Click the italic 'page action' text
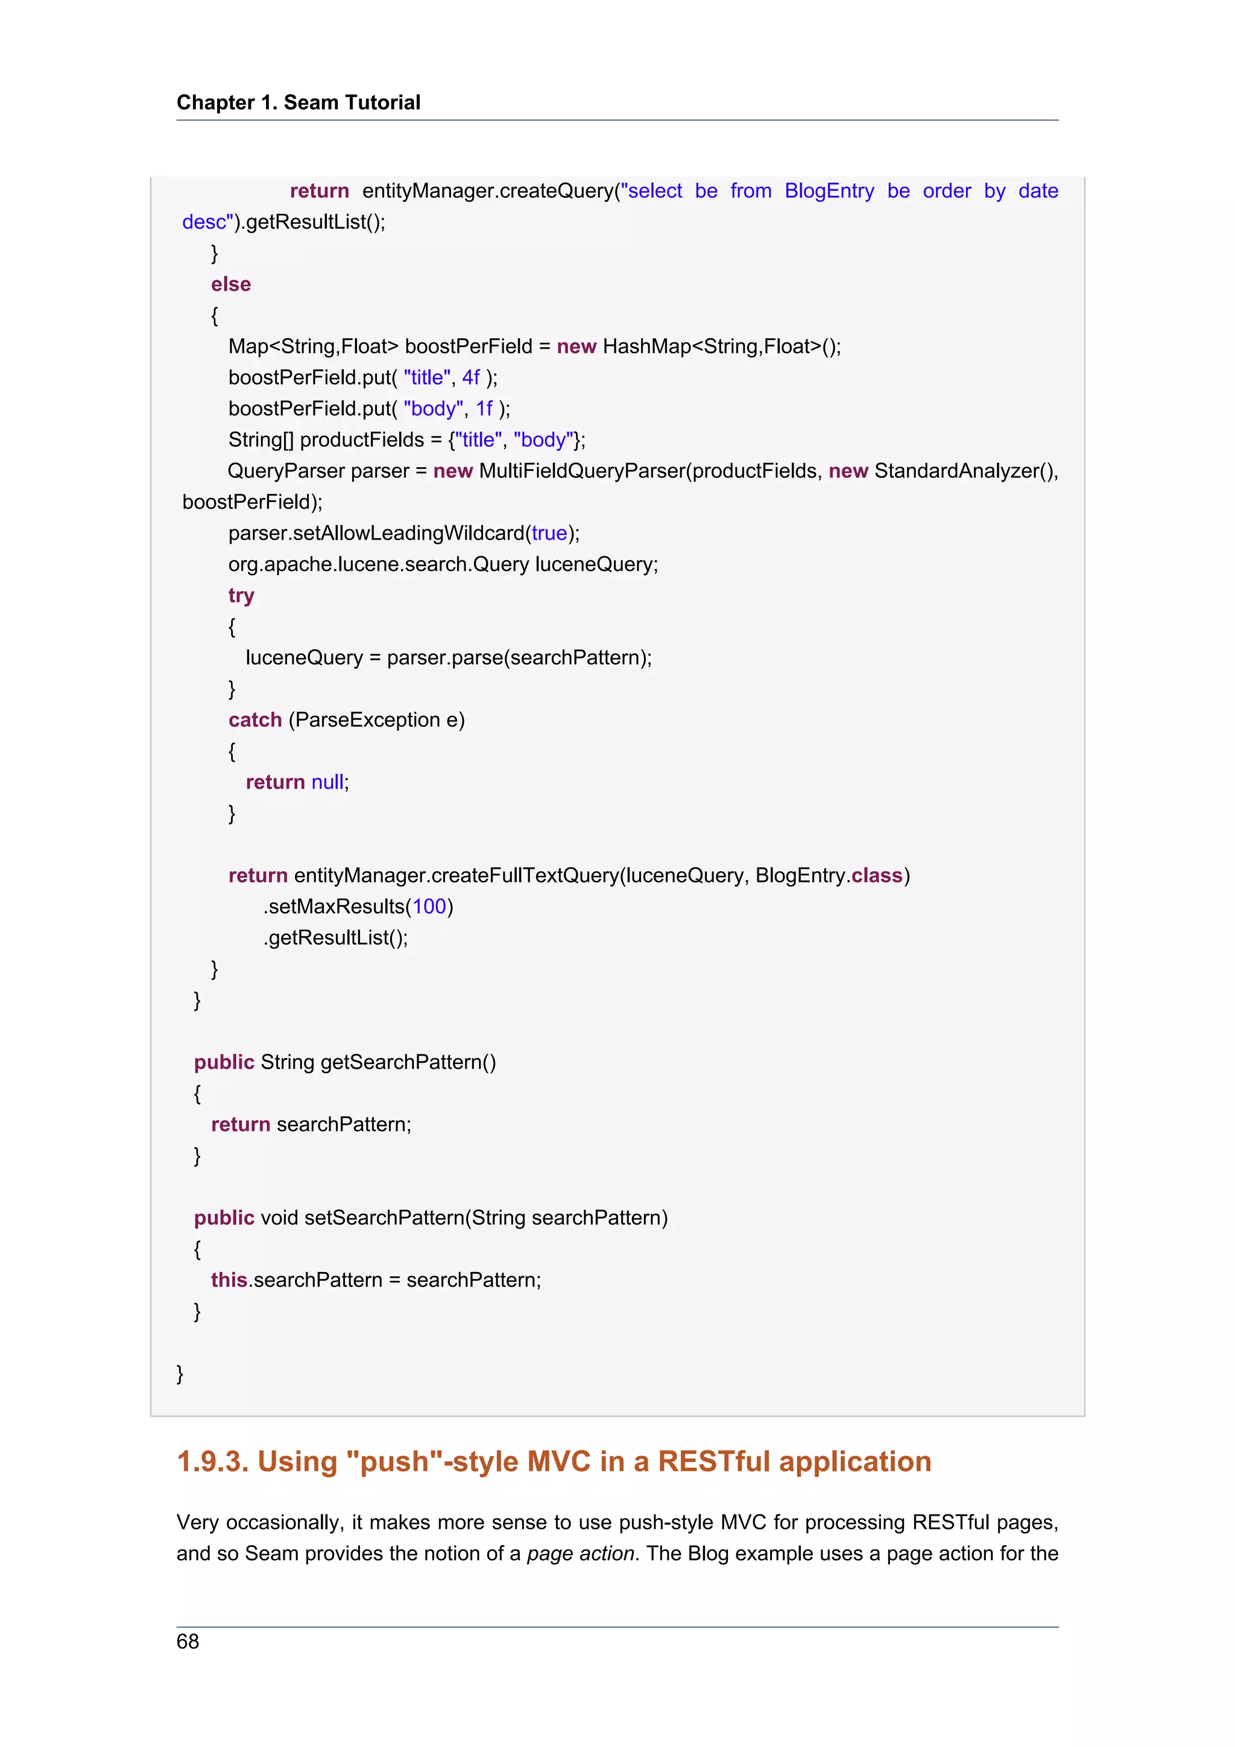The image size is (1235, 1747). click(x=580, y=1553)
